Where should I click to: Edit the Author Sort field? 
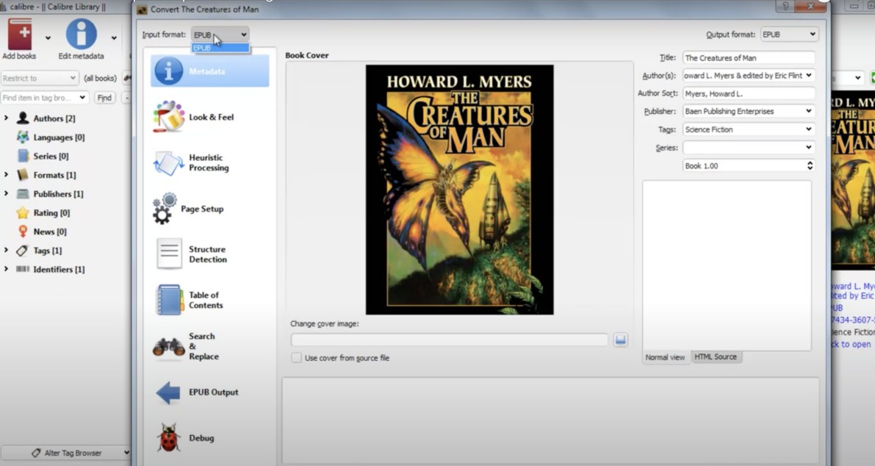749,93
